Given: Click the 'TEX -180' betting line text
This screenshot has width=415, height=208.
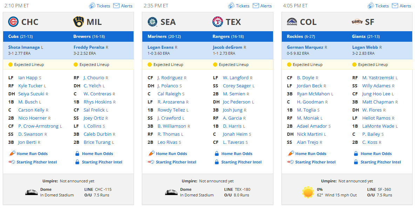Looking at the screenshot, I should (243, 189).
